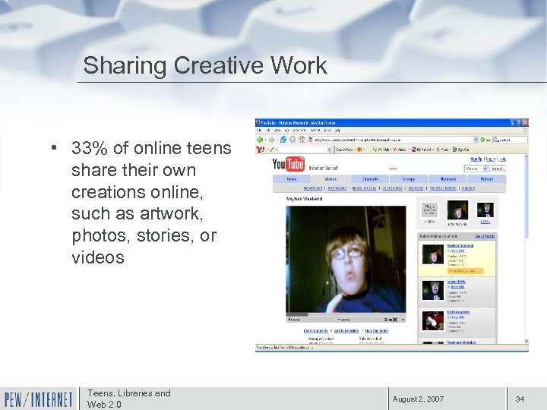Open the Yahoo toolbar search box dropdown

click(329, 150)
